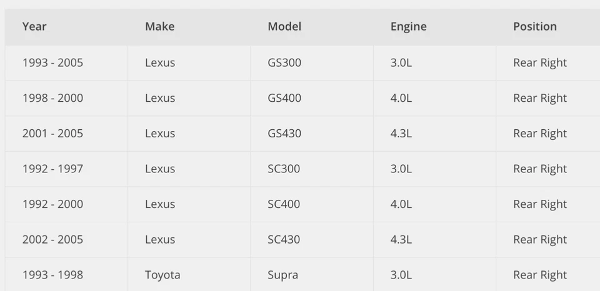Click the Year column header
This screenshot has width=600, height=291.
point(34,26)
